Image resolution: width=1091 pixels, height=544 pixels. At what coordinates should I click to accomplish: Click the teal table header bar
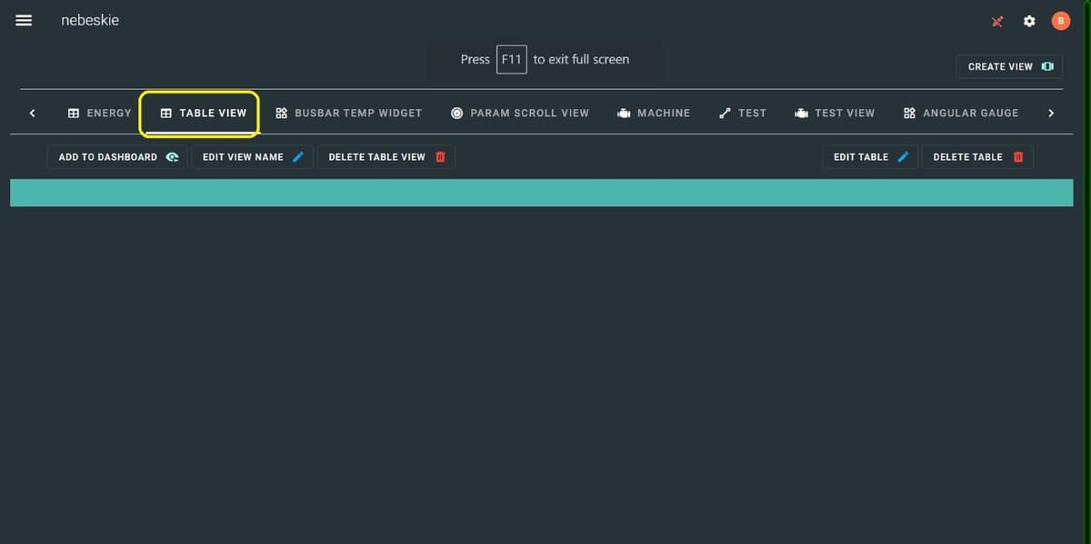point(541,193)
